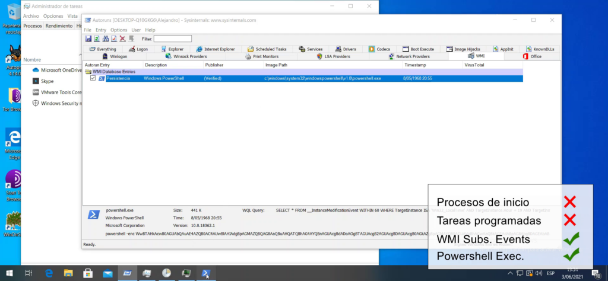Select the Microsoft Edge desktop shortcut
This screenshot has height=281, width=608.
click(x=13, y=144)
